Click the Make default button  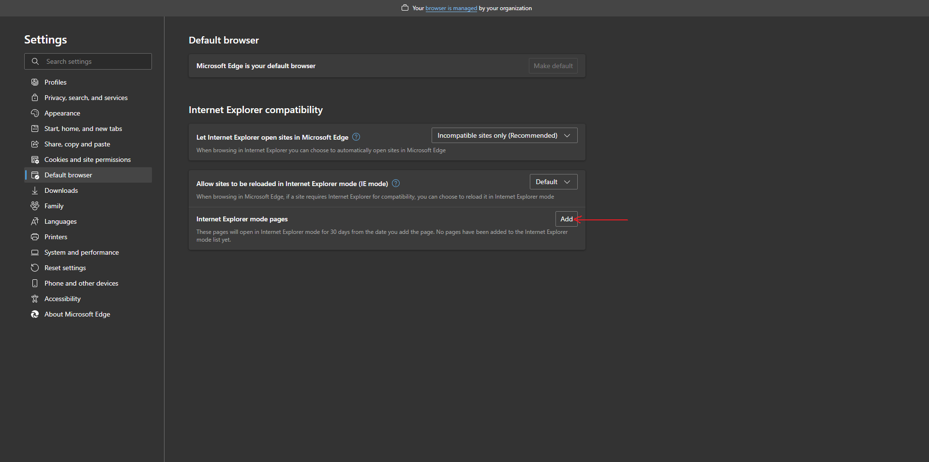click(x=553, y=66)
